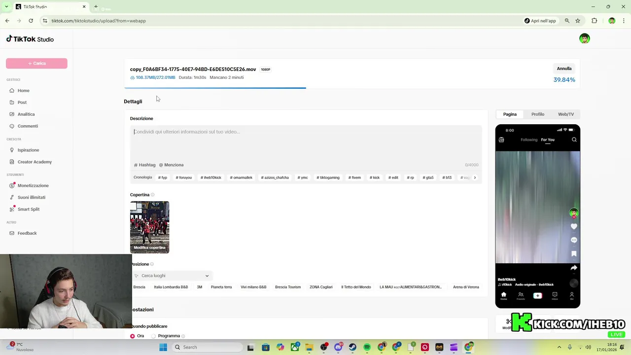Switch preview to the Web/TV tab
The height and width of the screenshot is (355, 631).
[x=566, y=114]
